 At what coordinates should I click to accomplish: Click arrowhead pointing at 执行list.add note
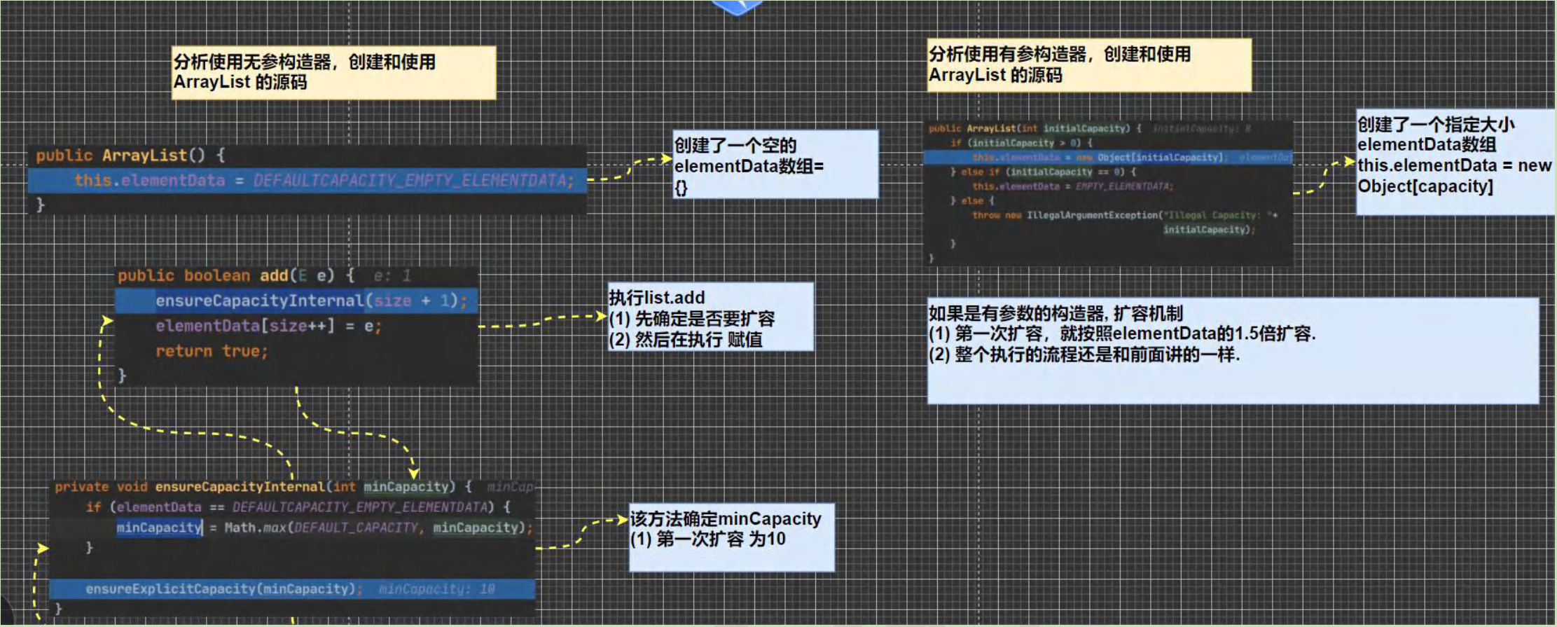pyautogui.click(x=601, y=316)
